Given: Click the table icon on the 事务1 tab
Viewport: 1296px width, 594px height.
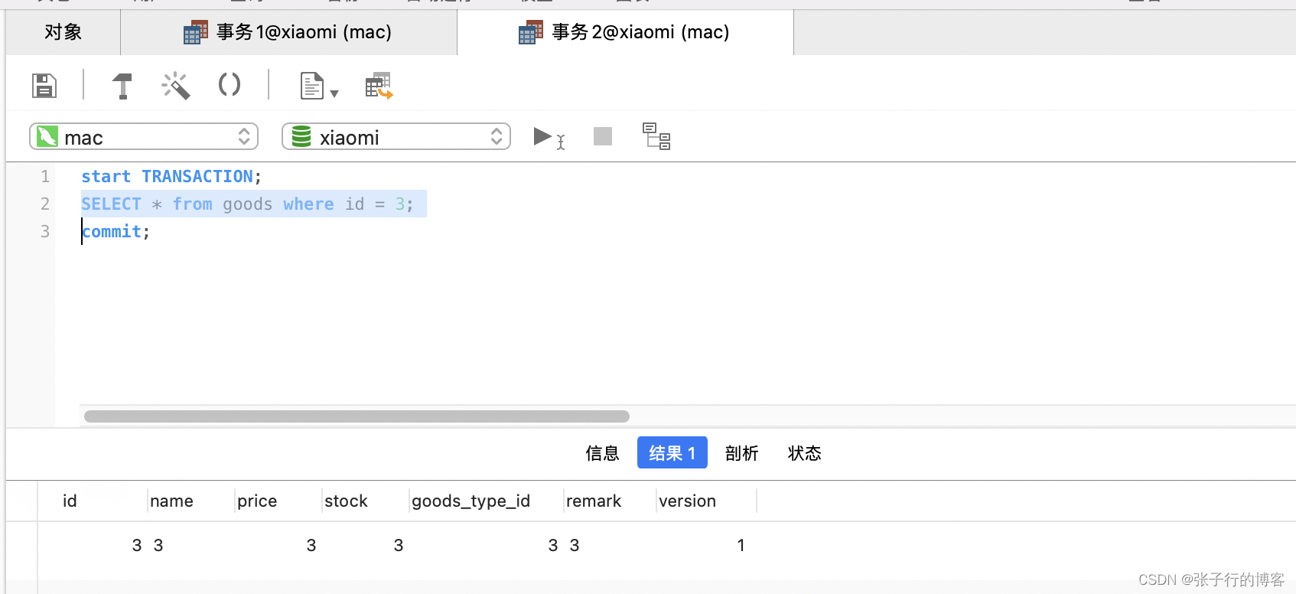Looking at the screenshot, I should pos(196,32).
